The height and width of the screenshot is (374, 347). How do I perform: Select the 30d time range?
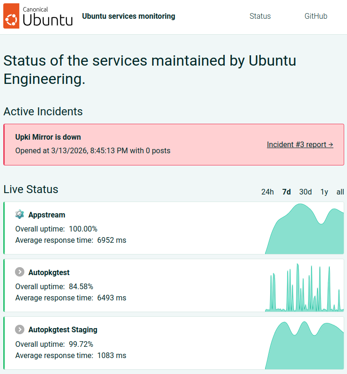(x=305, y=192)
